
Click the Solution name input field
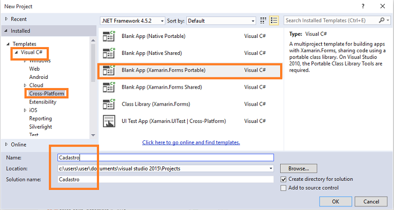166,179
